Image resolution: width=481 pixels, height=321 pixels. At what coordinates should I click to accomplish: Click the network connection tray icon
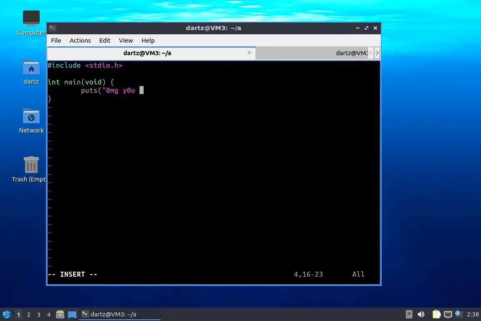click(x=448, y=314)
